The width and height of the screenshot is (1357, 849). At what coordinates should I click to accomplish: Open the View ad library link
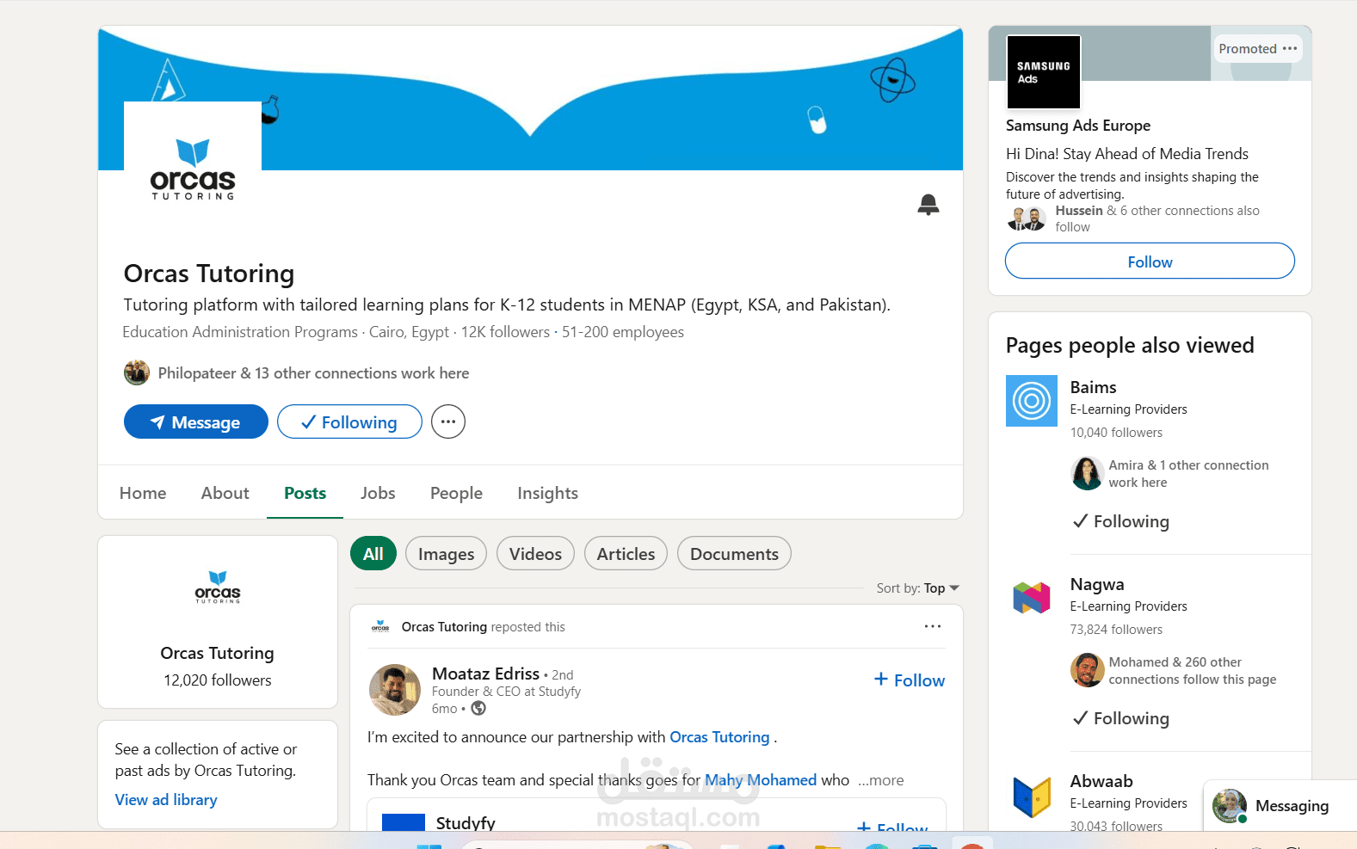(166, 800)
